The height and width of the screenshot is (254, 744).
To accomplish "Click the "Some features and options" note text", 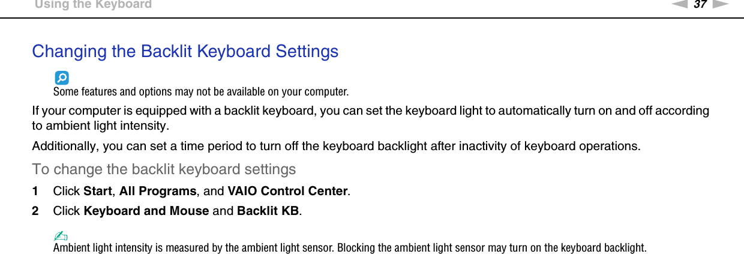I will 200,92.
